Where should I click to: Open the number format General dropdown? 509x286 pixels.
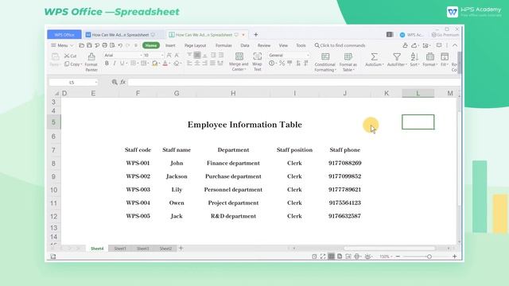click(x=308, y=56)
